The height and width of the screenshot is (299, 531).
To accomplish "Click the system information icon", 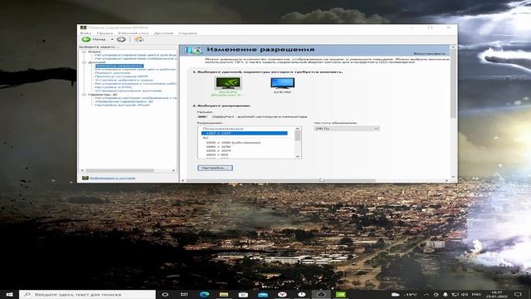I will pos(85,178).
